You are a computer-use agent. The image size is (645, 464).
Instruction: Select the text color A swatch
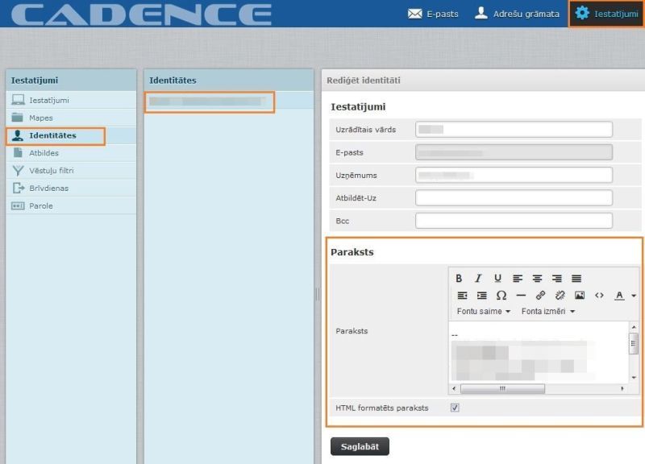click(x=619, y=296)
